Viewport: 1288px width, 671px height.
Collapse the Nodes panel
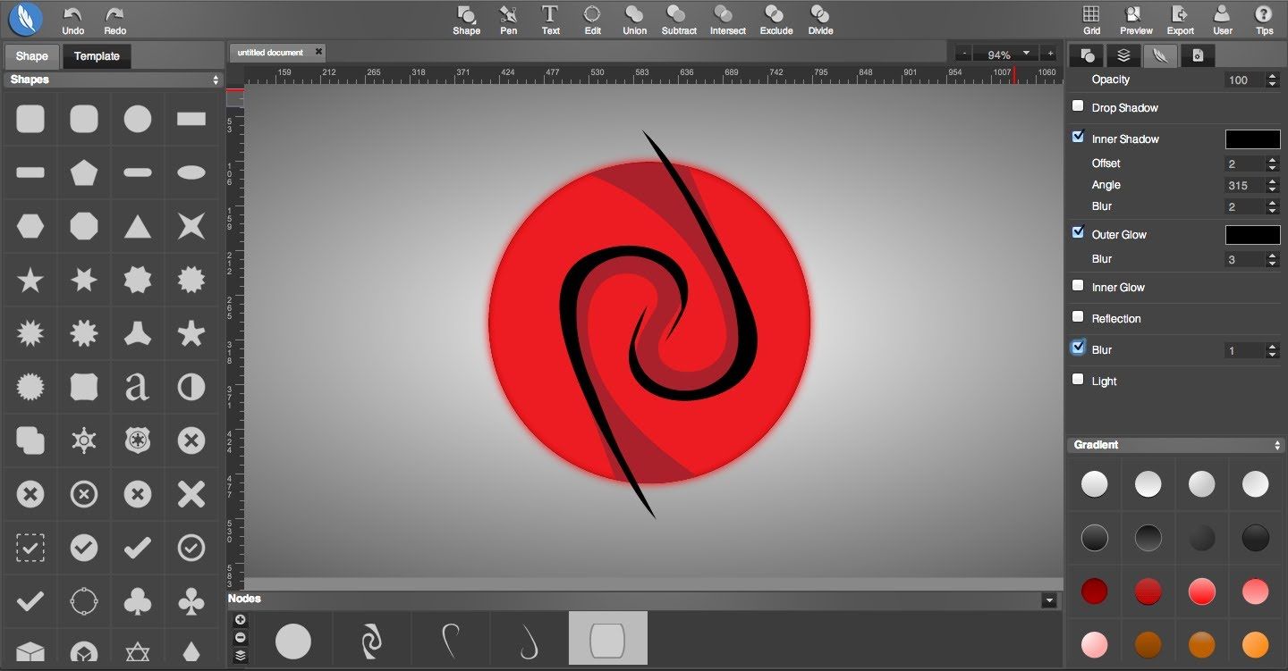pyautogui.click(x=1046, y=600)
